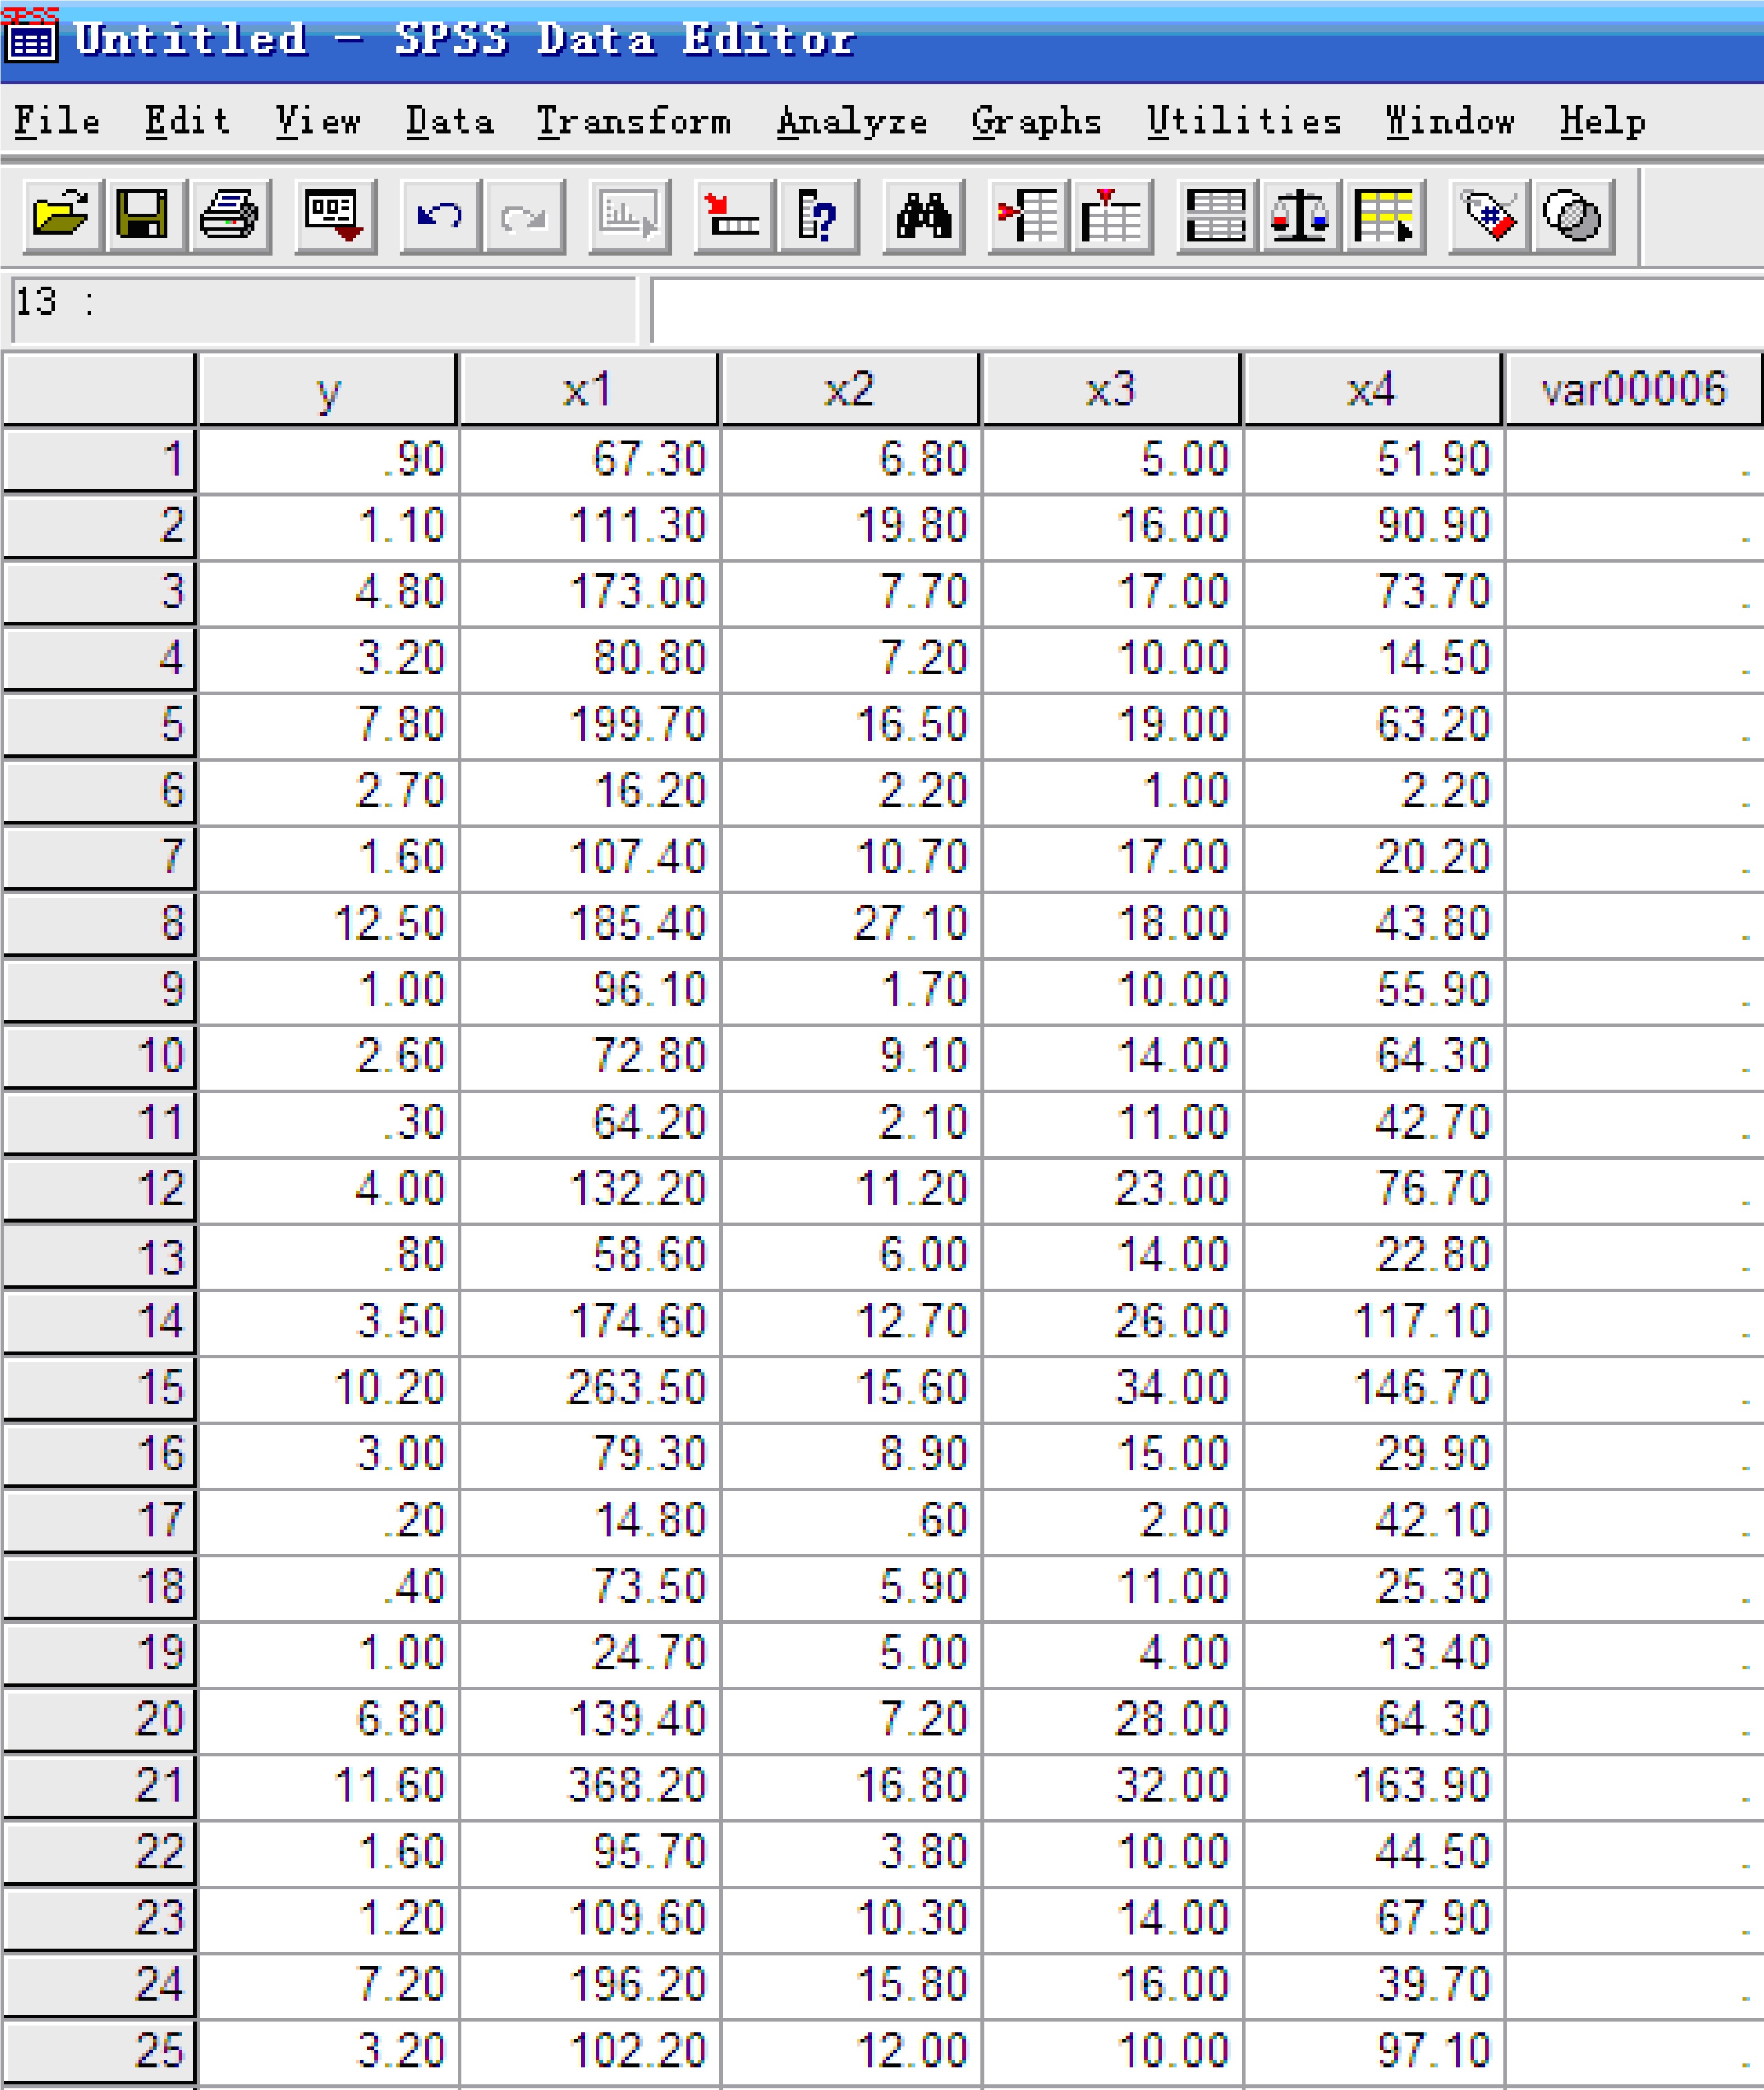Open the Dialog Recall toolbar icon
The height and width of the screenshot is (2090, 1764).
[x=335, y=216]
